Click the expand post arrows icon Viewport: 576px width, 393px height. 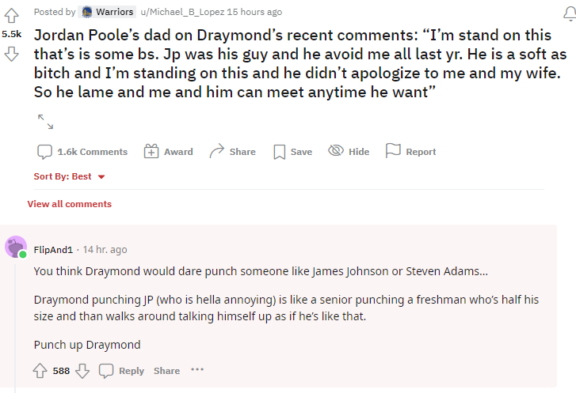coord(45,121)
